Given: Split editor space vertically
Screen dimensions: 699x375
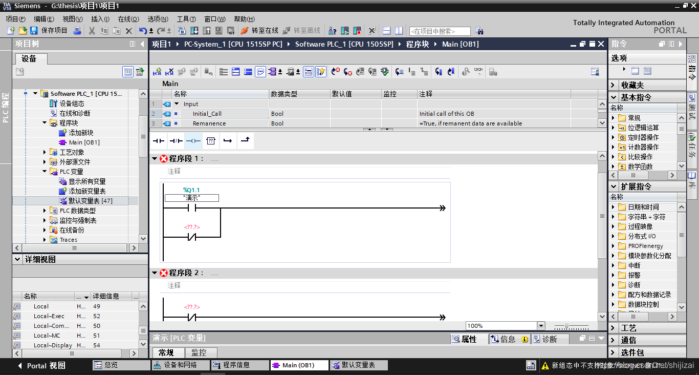Looking at the screenshot, I should (399, 31).
